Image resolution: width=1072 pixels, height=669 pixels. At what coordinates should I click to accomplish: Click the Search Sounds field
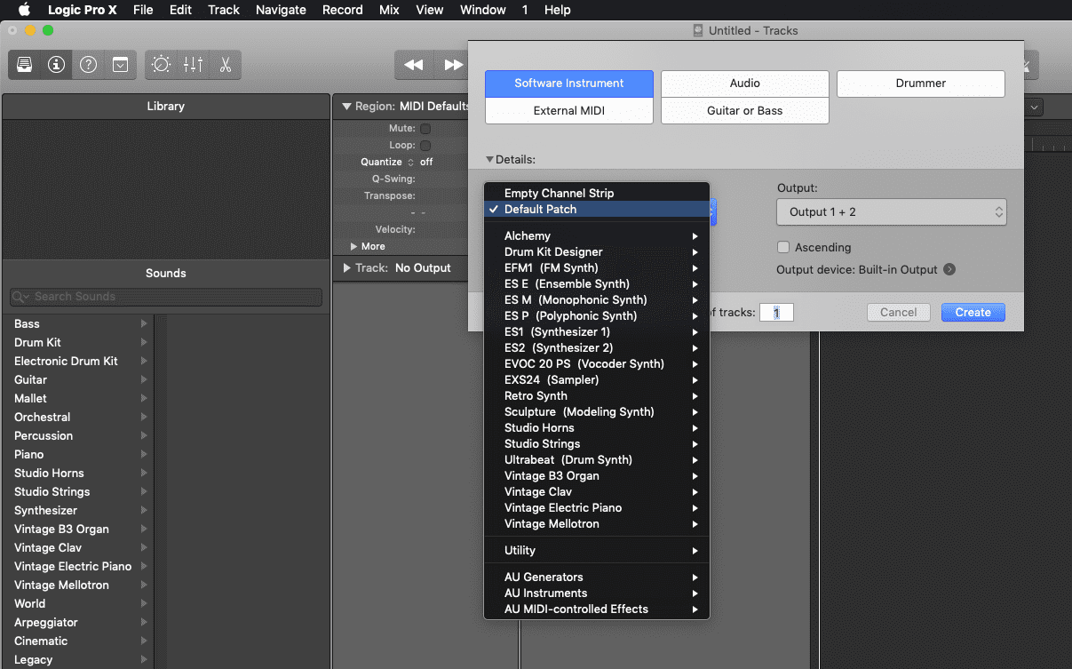(166, 297)
